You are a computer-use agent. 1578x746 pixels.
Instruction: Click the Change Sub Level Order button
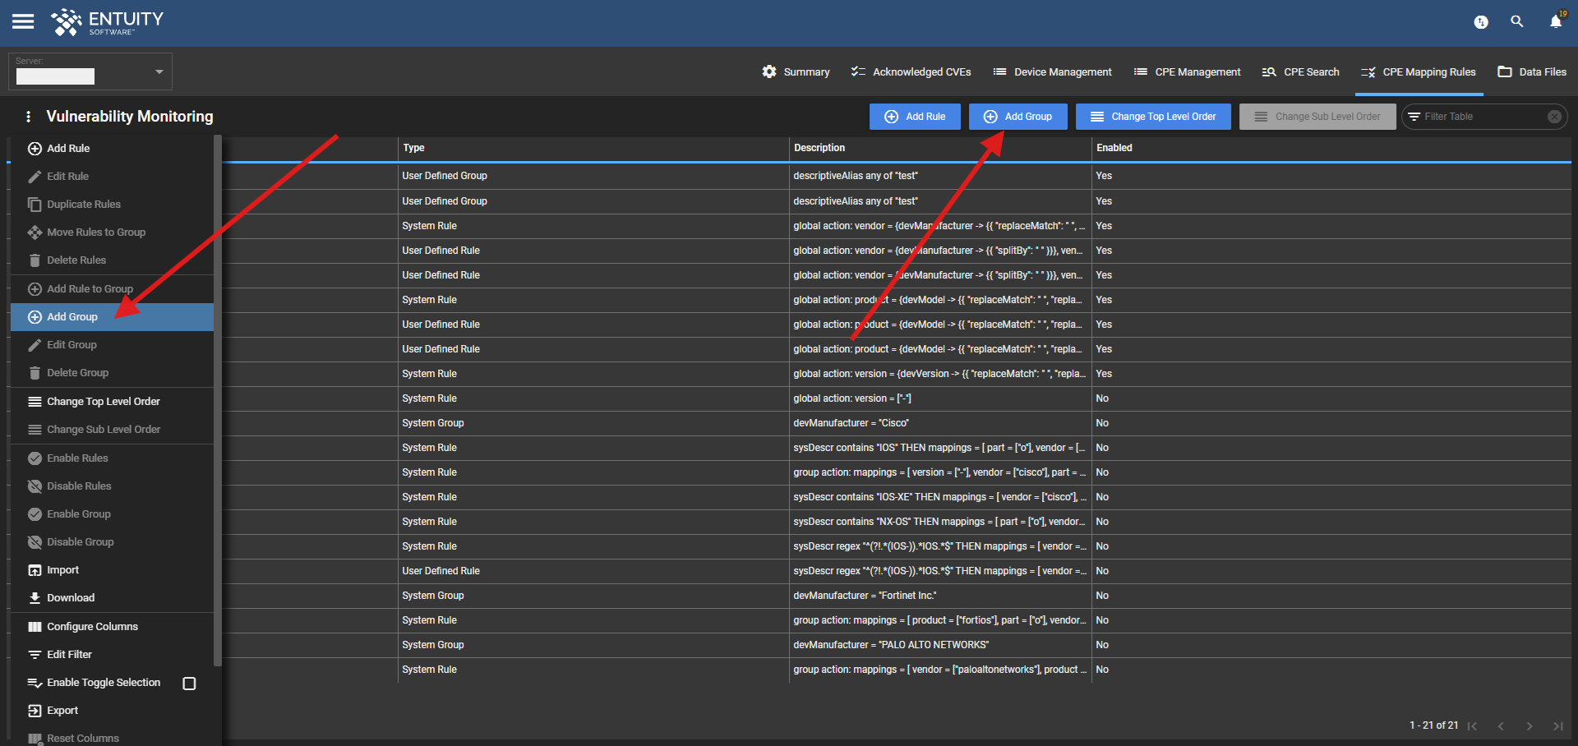point(1317,117)
